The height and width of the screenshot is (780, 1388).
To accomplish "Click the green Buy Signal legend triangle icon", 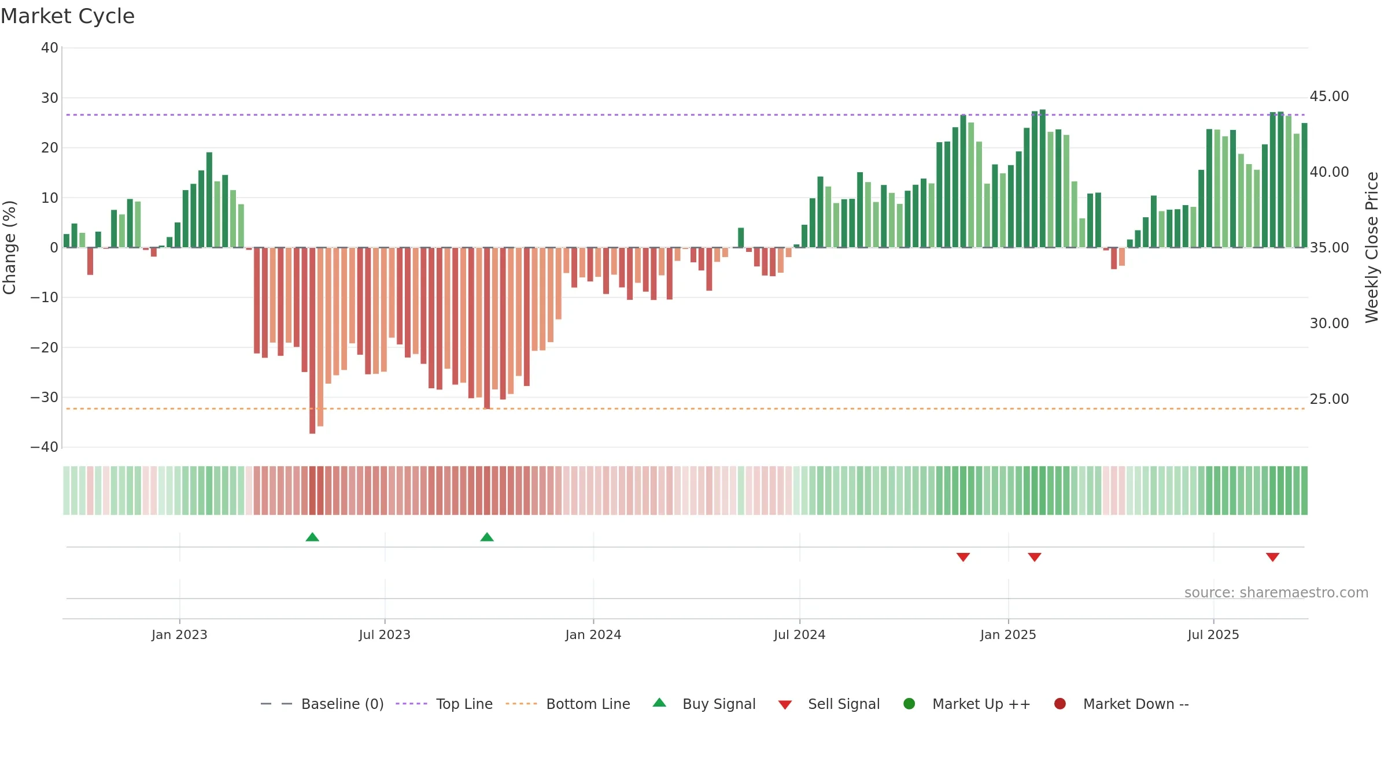I will [659, 703].
